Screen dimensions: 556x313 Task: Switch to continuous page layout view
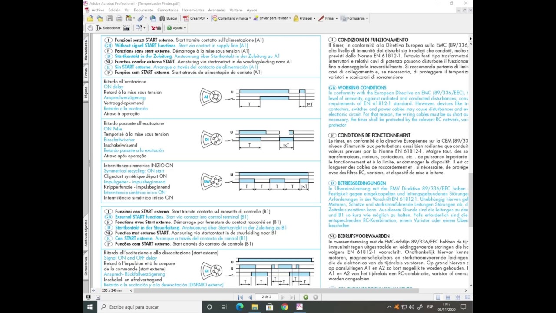coord(447,297)
